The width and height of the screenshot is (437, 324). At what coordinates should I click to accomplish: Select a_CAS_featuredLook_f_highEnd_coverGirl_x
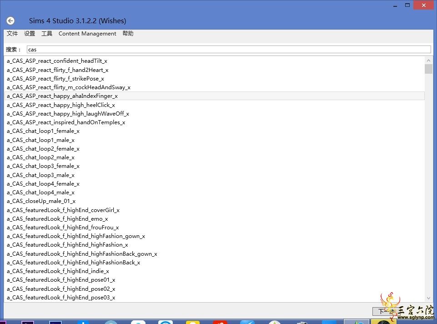(214, 210)
